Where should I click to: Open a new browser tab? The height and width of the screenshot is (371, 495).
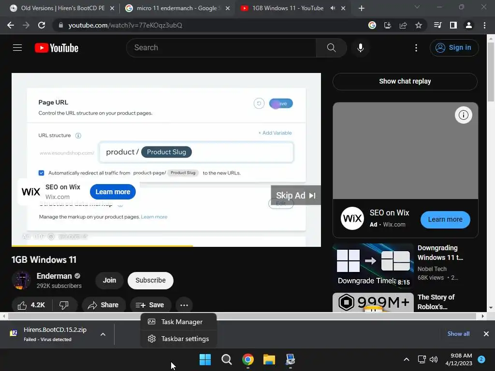(362, 8)
